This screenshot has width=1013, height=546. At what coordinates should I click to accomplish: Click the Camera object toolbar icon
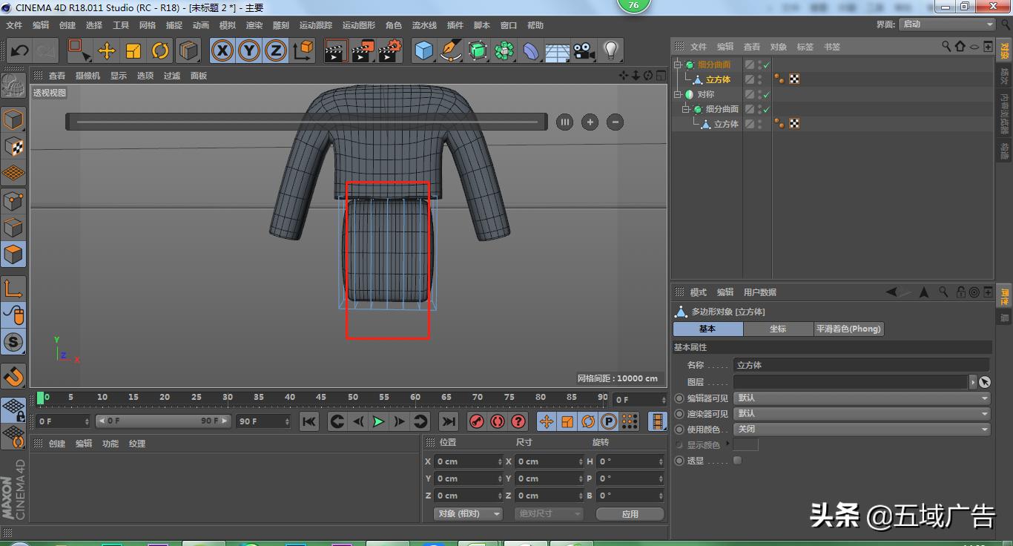(584, 50)
